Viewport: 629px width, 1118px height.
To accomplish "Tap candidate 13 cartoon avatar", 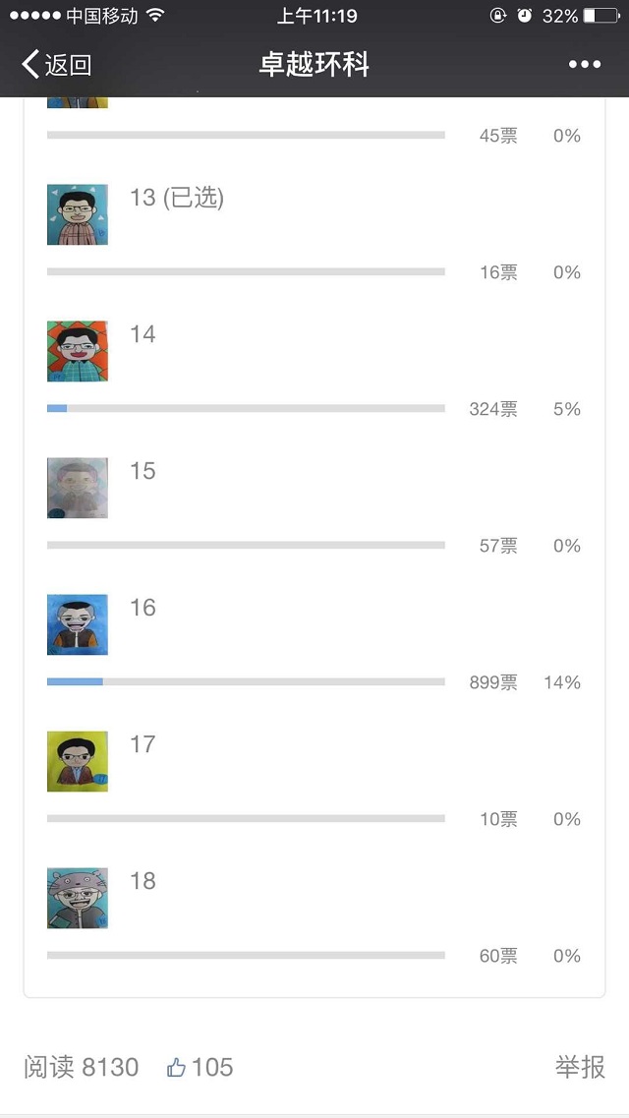I will [78, 214].
